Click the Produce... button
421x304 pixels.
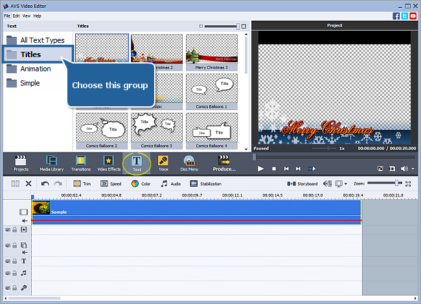pos(224,163)
